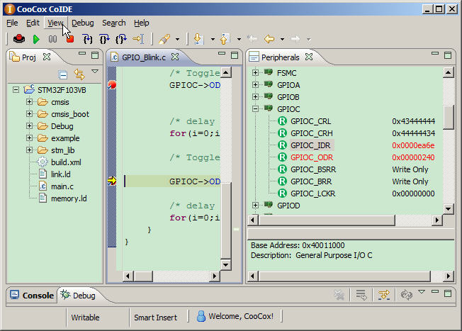Expand the FSMC peripheral node
462x331 pixels.
(x=256, y=72)
